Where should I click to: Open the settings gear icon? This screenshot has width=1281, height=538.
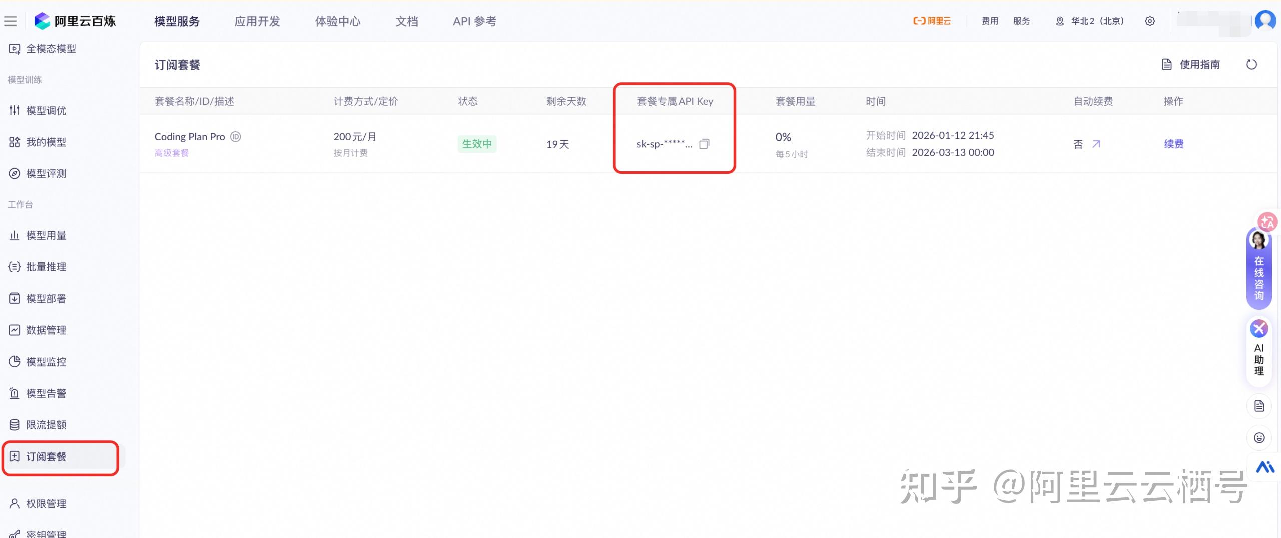[x=1150, y=21]
